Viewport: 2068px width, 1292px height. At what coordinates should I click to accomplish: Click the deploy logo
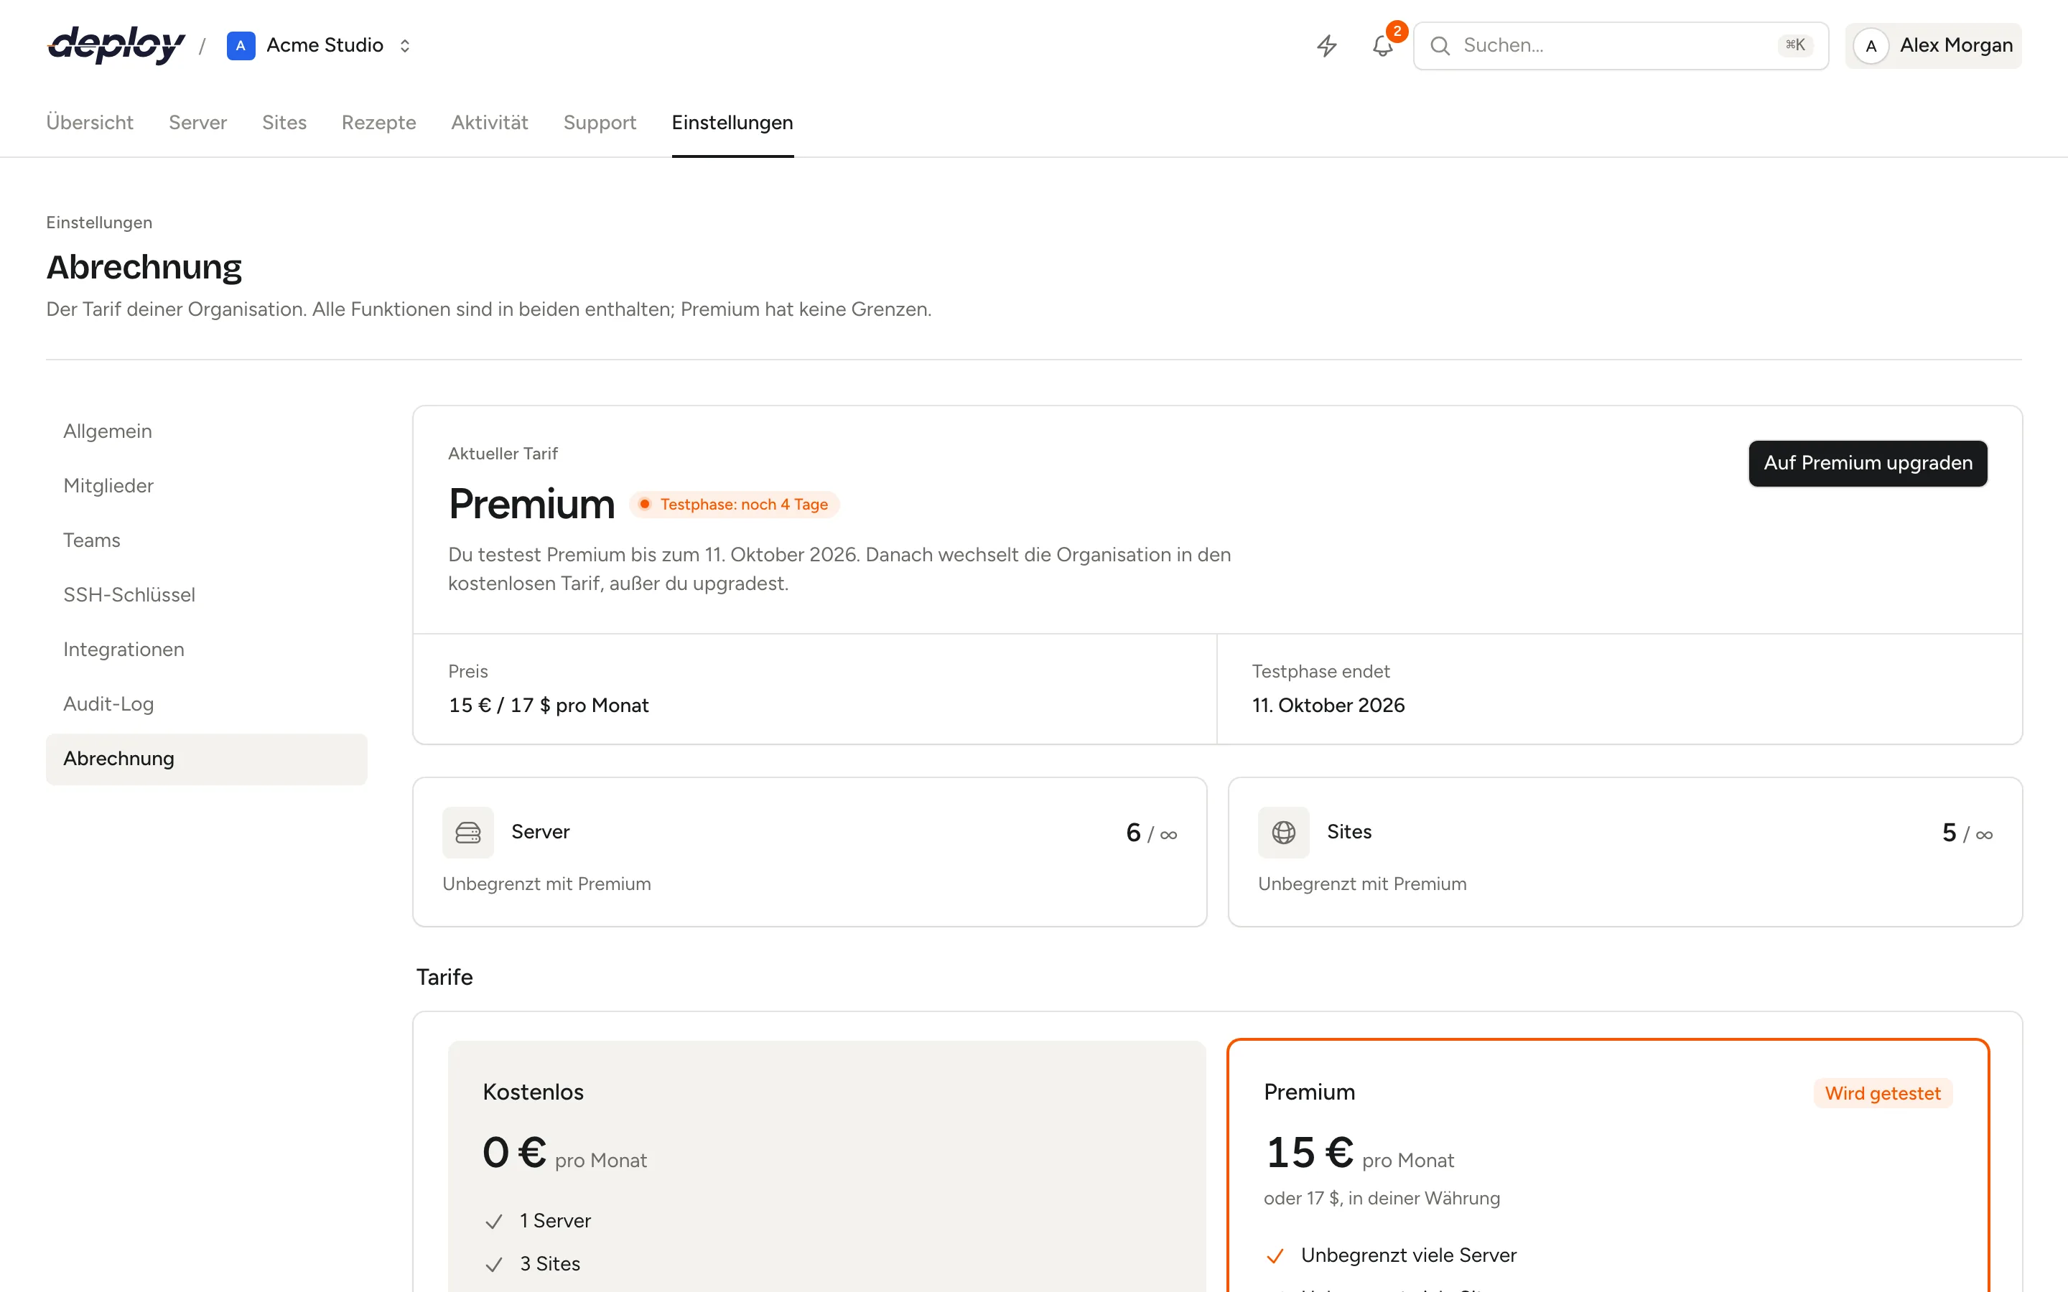(x=116, y=45)
